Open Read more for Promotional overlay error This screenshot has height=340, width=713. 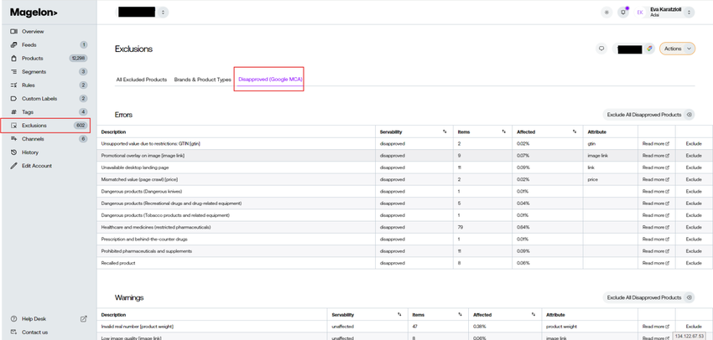tap(656, 156)
